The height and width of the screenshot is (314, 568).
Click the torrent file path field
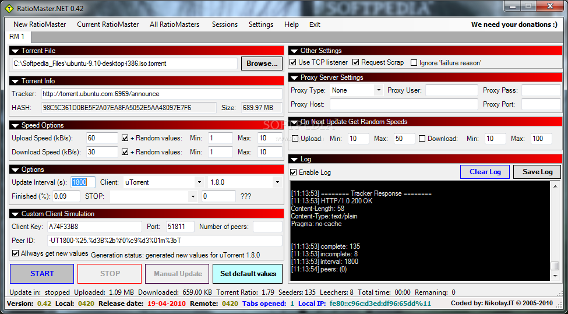coord(125,63)
